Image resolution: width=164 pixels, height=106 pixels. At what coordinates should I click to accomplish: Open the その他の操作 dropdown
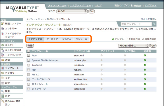(x=134, y=46)
